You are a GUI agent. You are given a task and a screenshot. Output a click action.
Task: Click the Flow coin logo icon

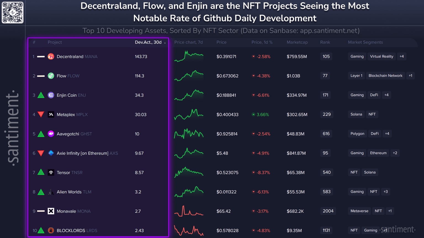coord(51,76)
